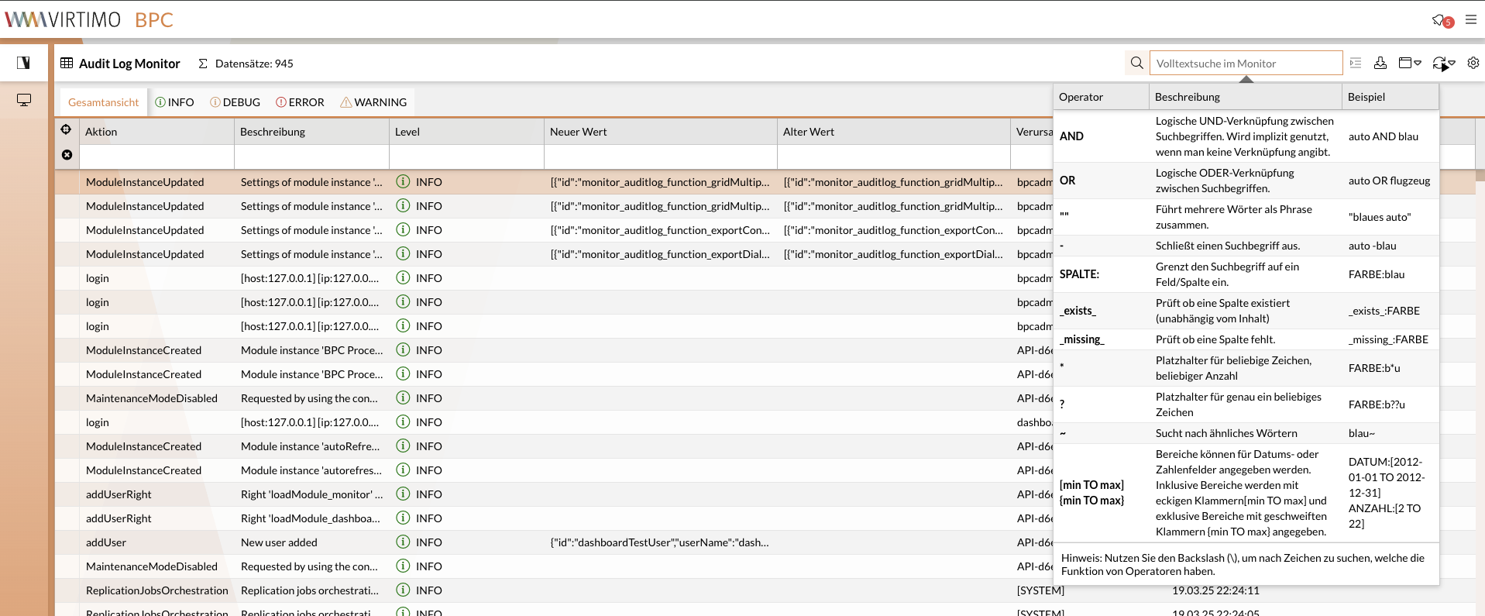Sort by the Aktion column header
This screenshot has height=616, width=1485.
[x=155, y=132]
